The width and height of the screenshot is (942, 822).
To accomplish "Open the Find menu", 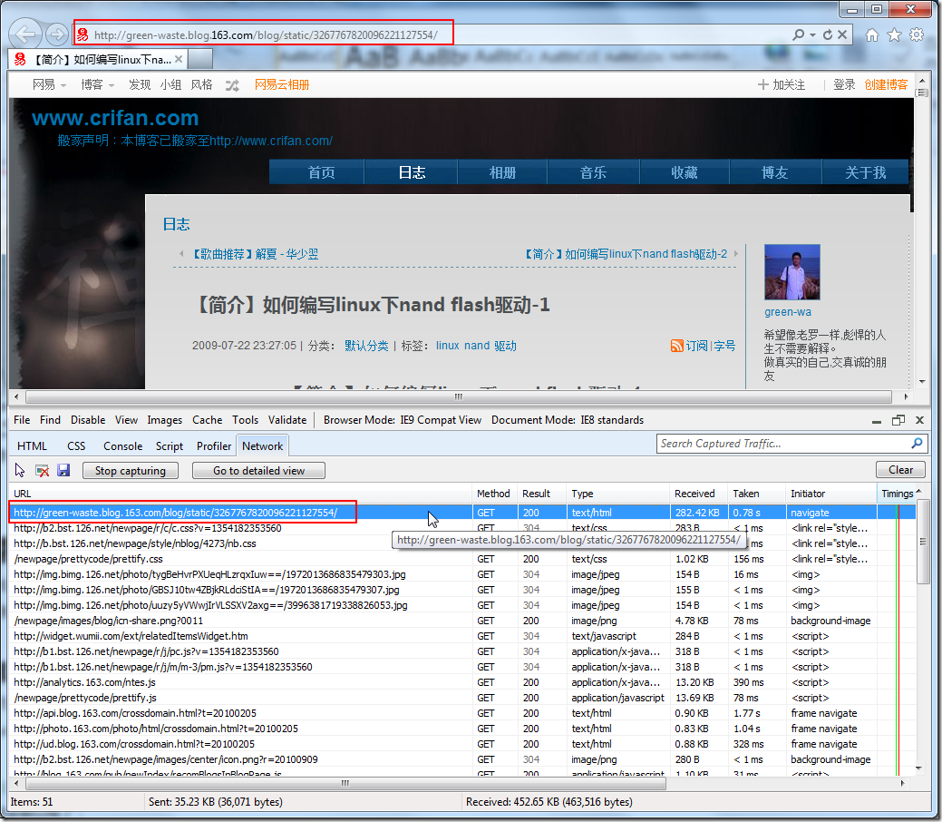I will [50, 420].
